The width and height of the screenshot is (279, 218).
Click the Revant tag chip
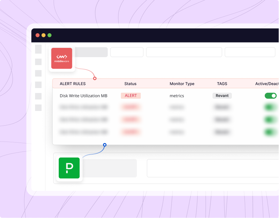point(222,96)
